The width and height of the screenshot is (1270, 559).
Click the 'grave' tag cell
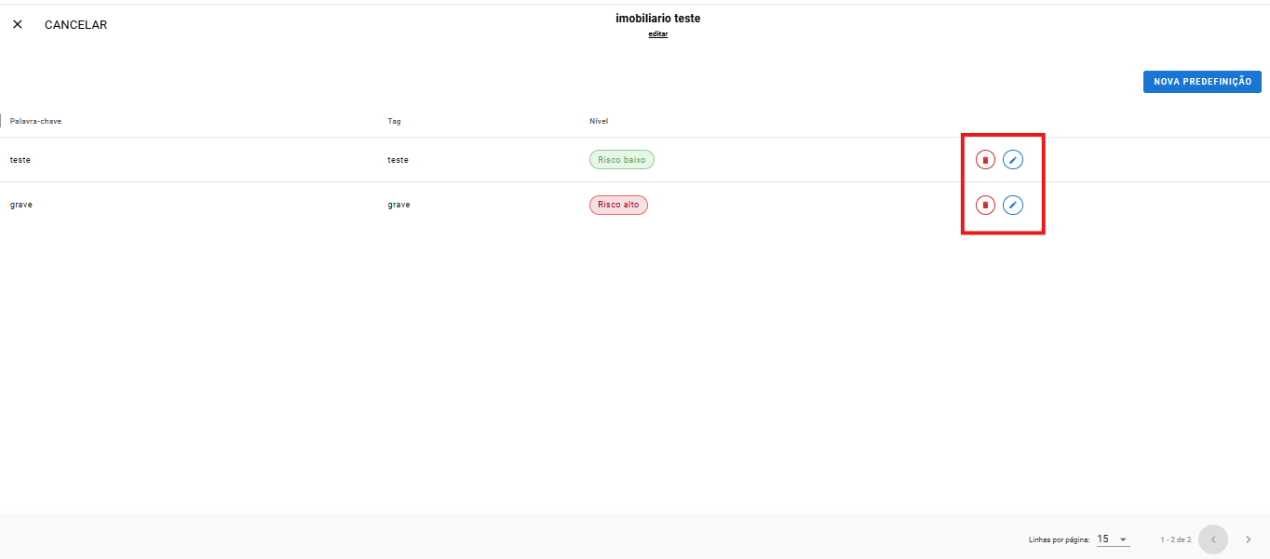[x=399, y=205]
